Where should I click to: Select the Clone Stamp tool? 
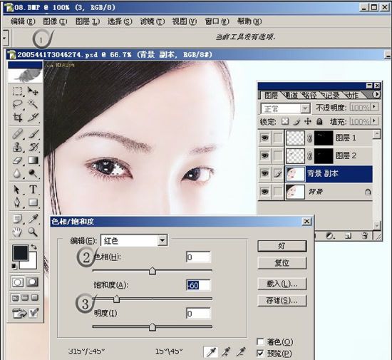click(17, 147)
